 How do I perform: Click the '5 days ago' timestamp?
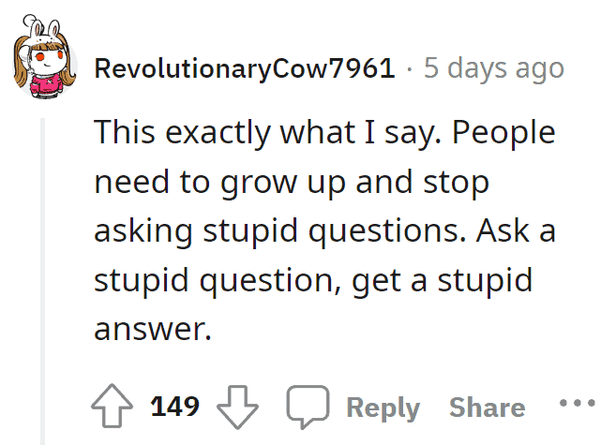(494, 68)
